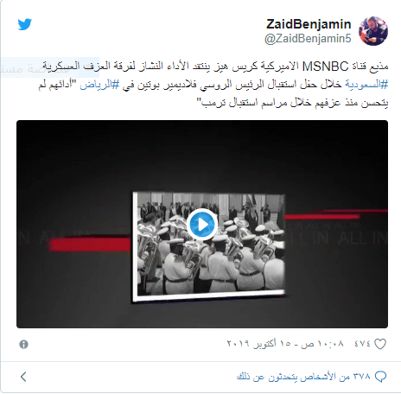
Task: Click the @ZaidBenjamin5 handle
Action: (308, 38)
